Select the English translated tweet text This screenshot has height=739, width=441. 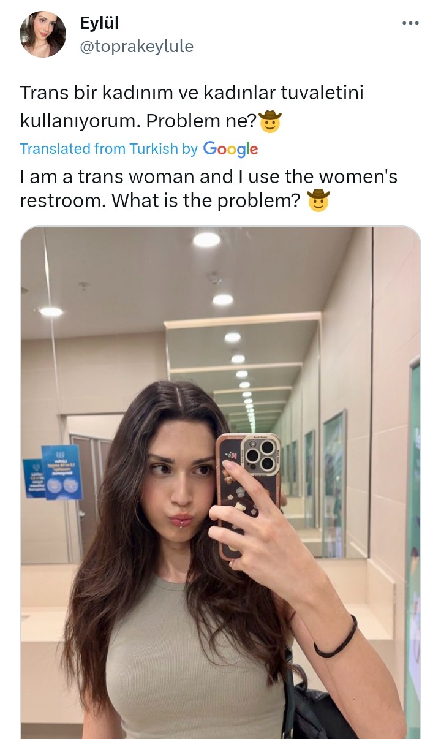point(209,189)
